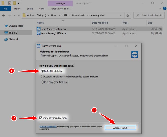Minimize the TeamViewer Setup dialog
Viewport: 167px width, 137px height.
click(117, 46)
